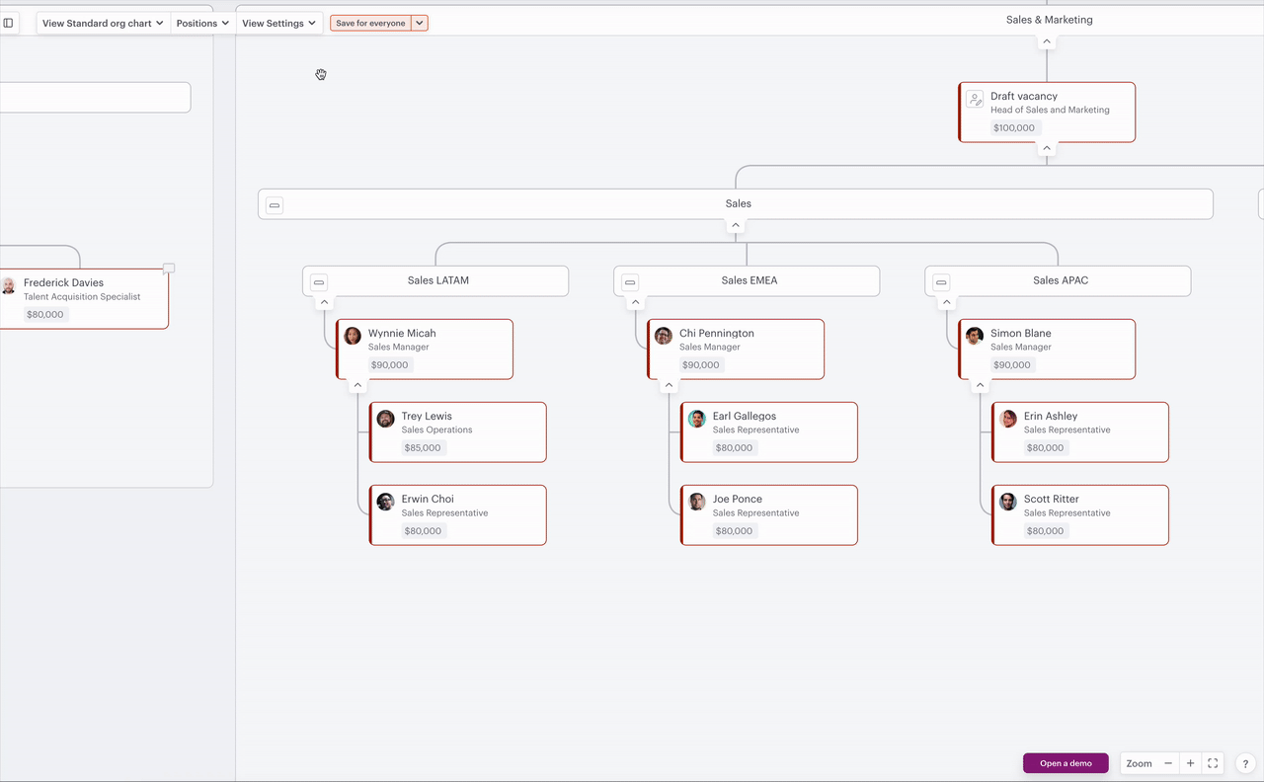This screenshot has width=1264, height=782.
Task: Click the fit-to-screen icon in zoom controls
Action: pos(1213,762)
